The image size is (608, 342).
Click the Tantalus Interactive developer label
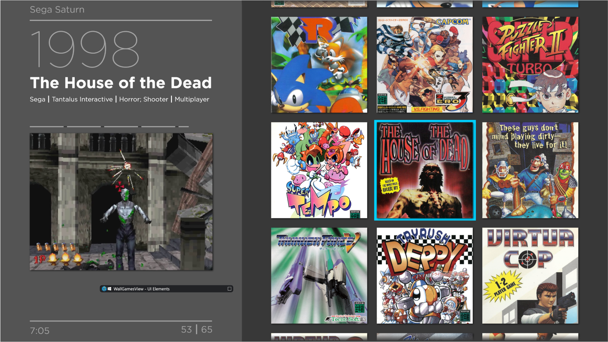click(x=82, y=99)
